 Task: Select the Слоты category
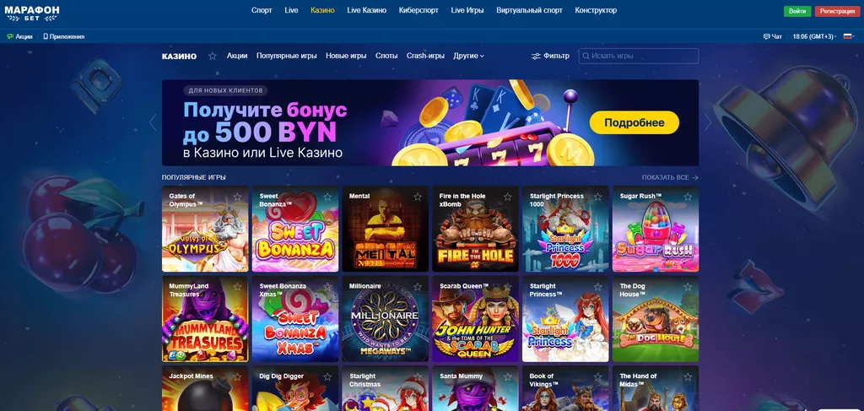pos(386,56)
